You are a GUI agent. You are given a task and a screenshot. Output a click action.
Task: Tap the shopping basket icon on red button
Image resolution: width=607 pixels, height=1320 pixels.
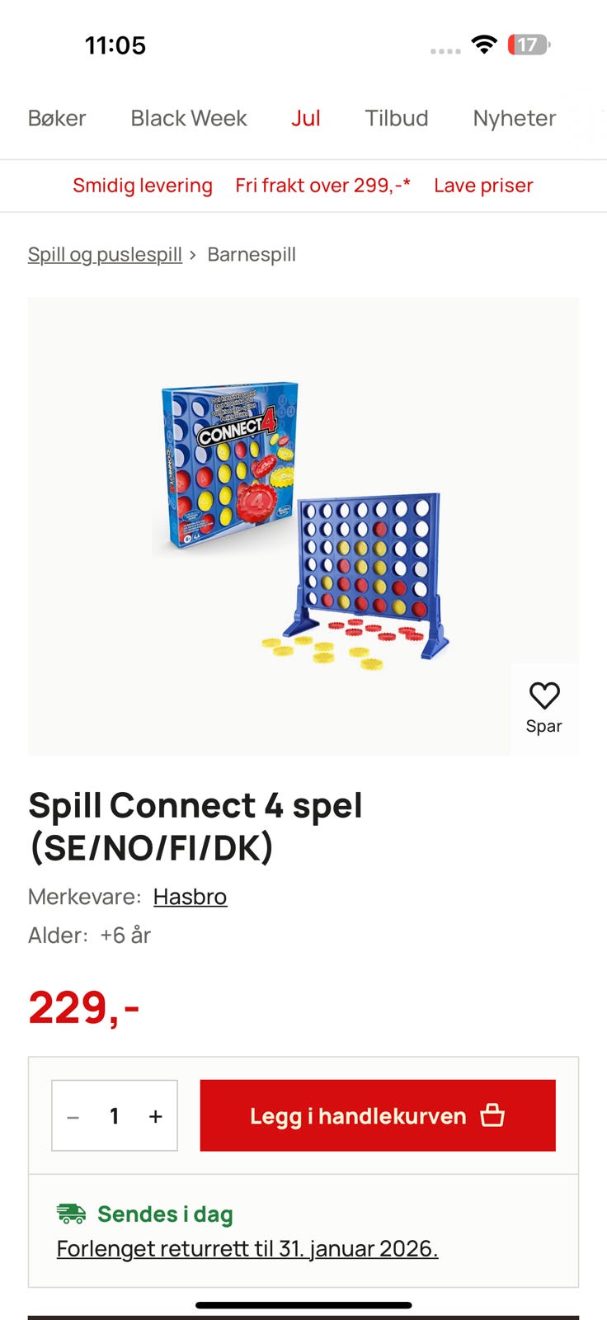[492, 1115]
